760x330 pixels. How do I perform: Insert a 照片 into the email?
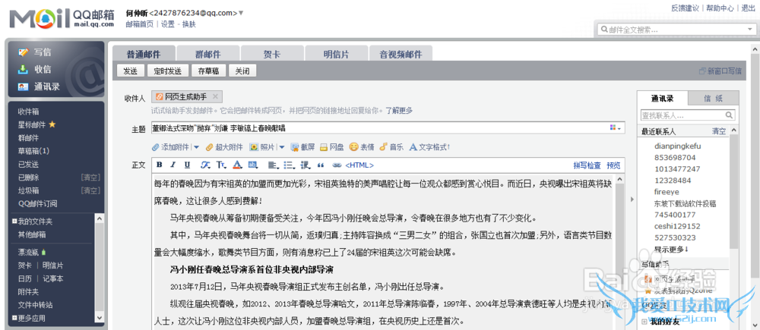pos(261,147)
